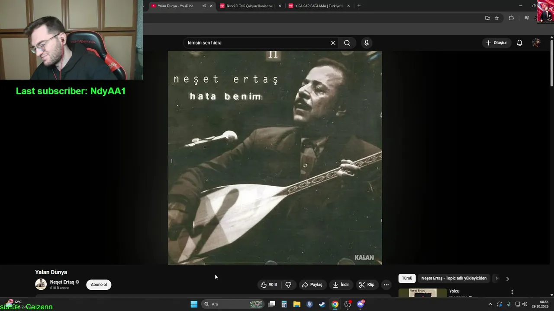Viewport: 554px width, 311px height.
Task: Show hidden system tray icons
Action: [490, 304]
